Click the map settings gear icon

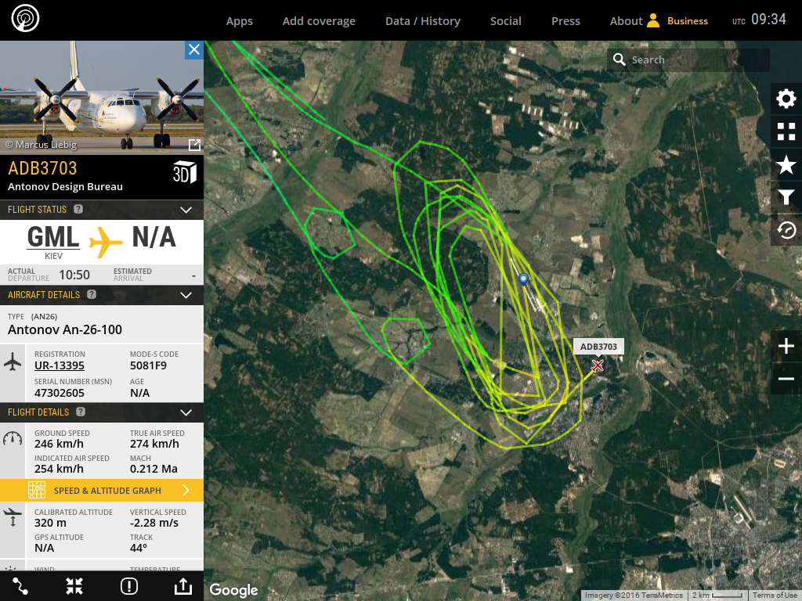(x=786, y=99)
